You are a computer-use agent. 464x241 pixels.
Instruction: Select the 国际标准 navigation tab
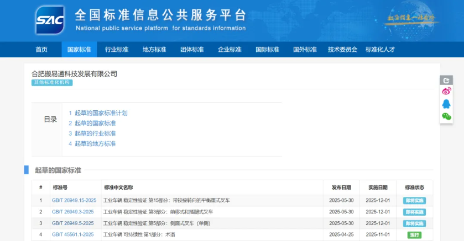[x=267, y=50]
